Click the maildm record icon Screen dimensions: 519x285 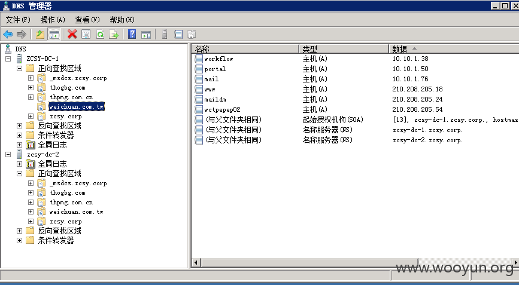(199, 99)
